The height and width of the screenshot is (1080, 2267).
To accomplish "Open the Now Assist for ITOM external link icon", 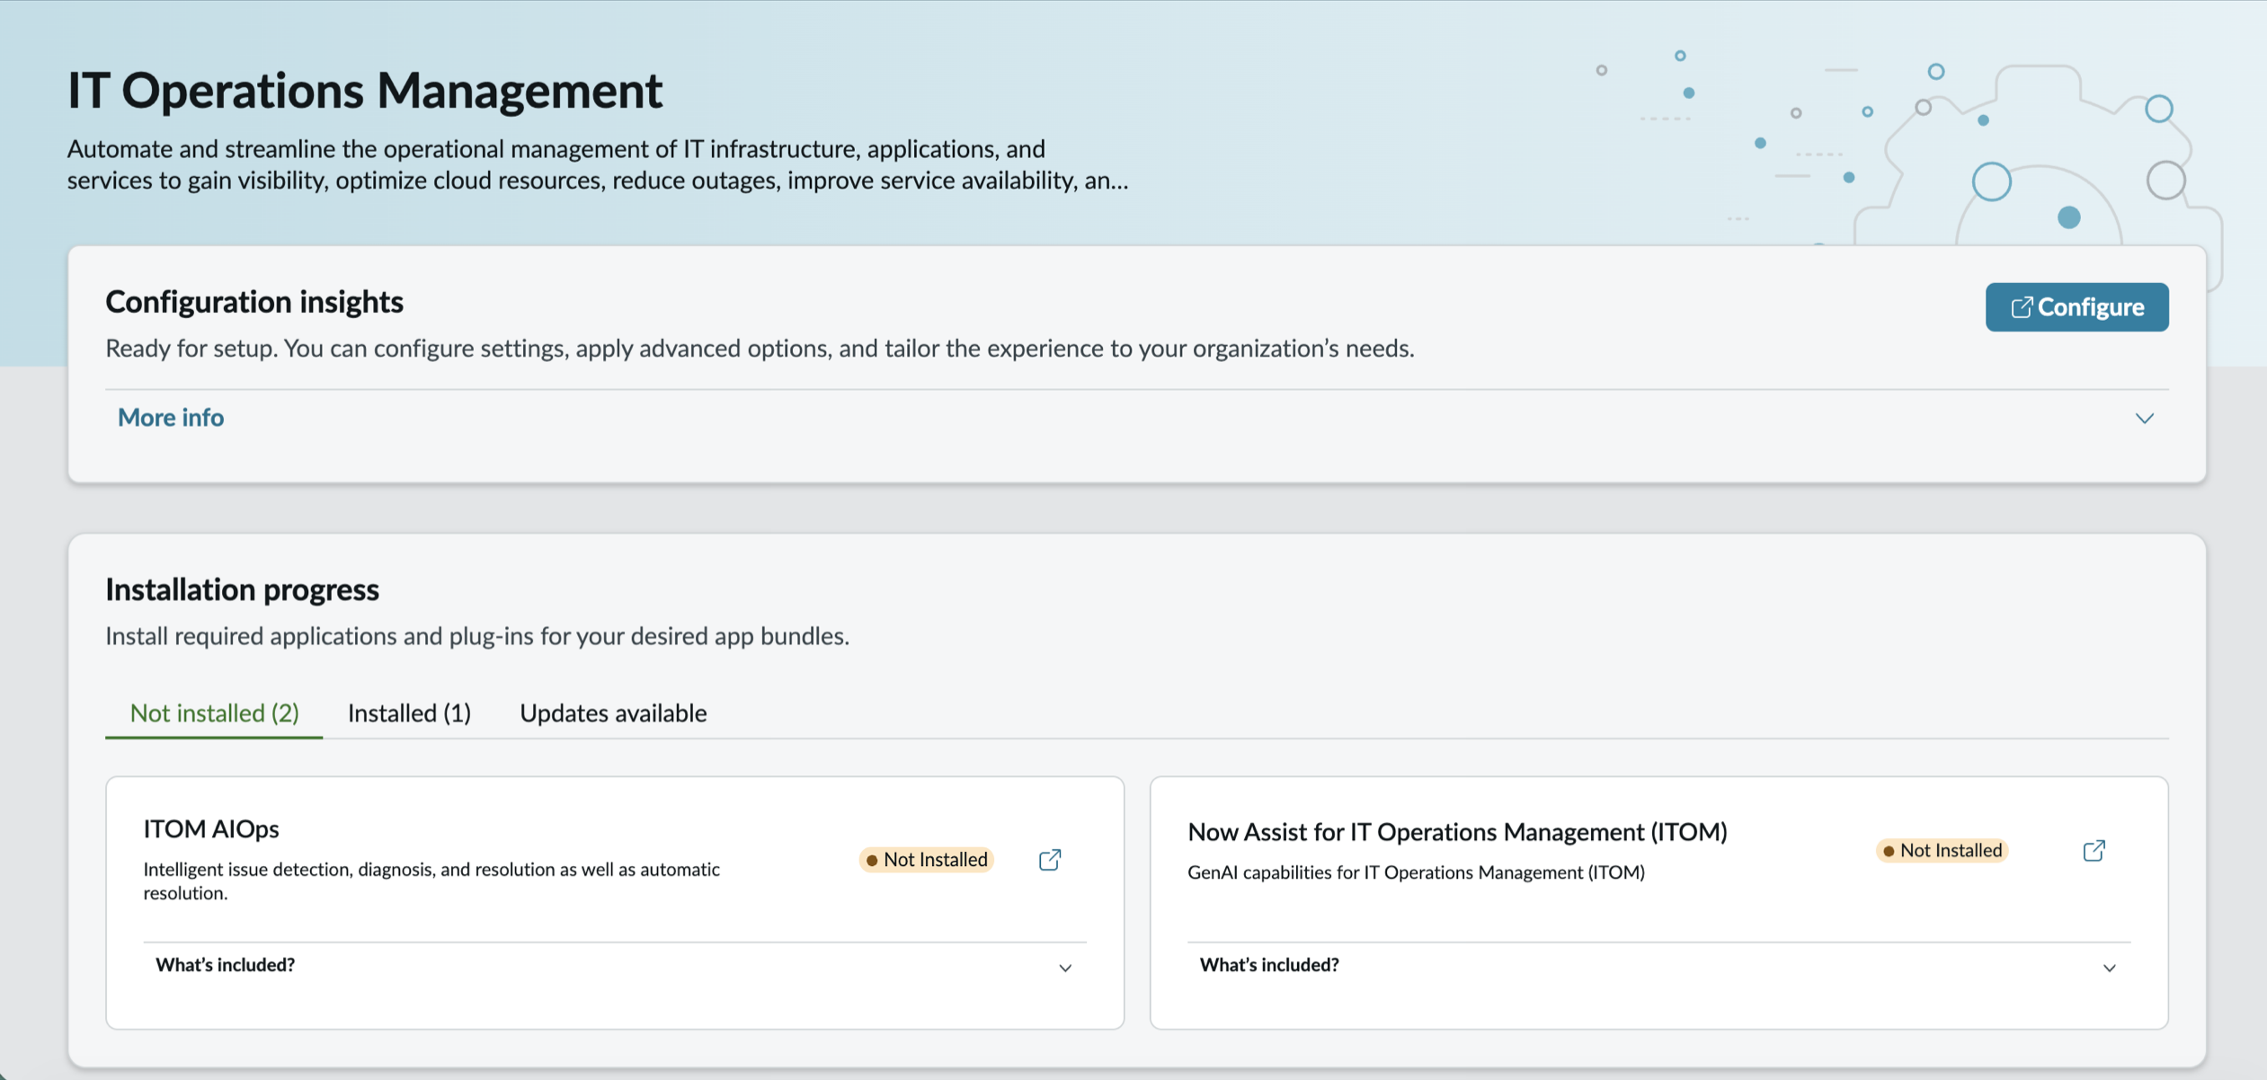I will click(x=2094, y=851).
